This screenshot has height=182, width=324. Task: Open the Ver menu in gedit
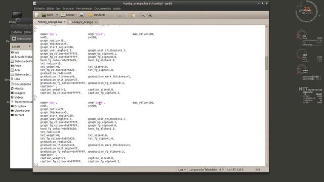(59, 9)
